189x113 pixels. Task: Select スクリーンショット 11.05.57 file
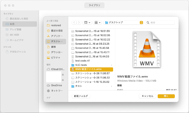(x=92, y=73)
